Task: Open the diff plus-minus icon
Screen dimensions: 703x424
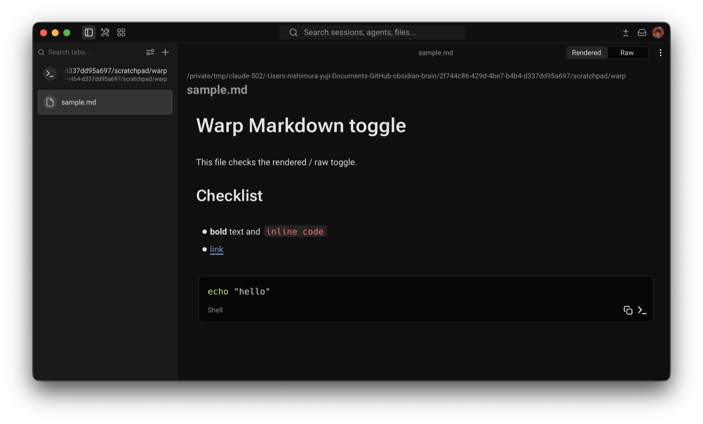Action: point(626,32)
